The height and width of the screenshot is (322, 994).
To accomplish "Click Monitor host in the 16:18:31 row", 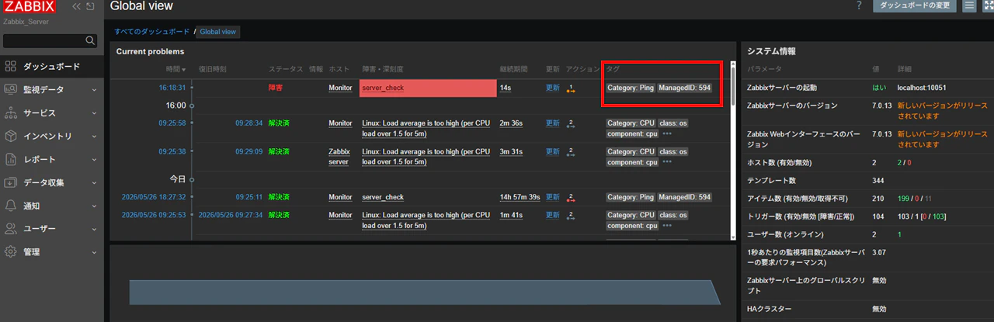I will coord(340,88).
